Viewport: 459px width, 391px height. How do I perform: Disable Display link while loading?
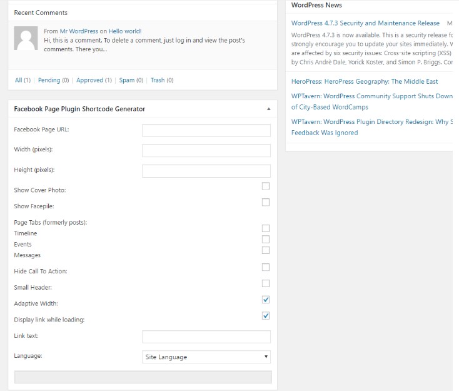coord(266,316)
